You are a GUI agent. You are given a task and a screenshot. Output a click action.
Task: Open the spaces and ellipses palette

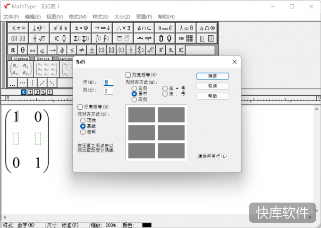pyautogui.click(x=39, y=28)
